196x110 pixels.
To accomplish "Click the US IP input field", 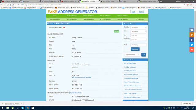I will coord(138,45).
